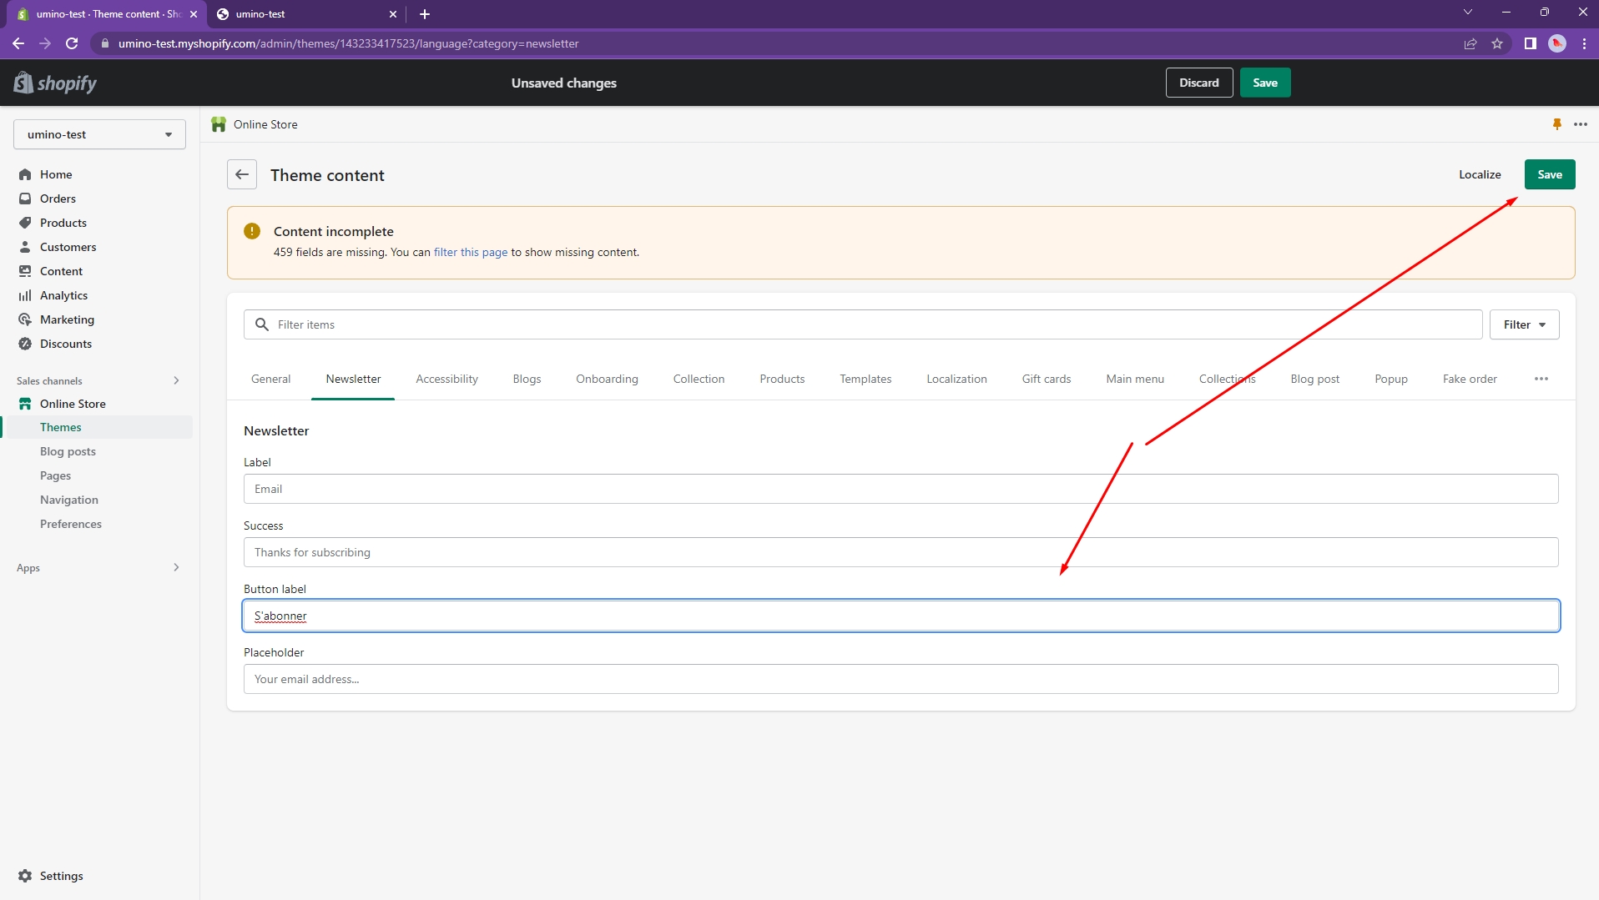Click the Shopify logo in header

(55, 83)
